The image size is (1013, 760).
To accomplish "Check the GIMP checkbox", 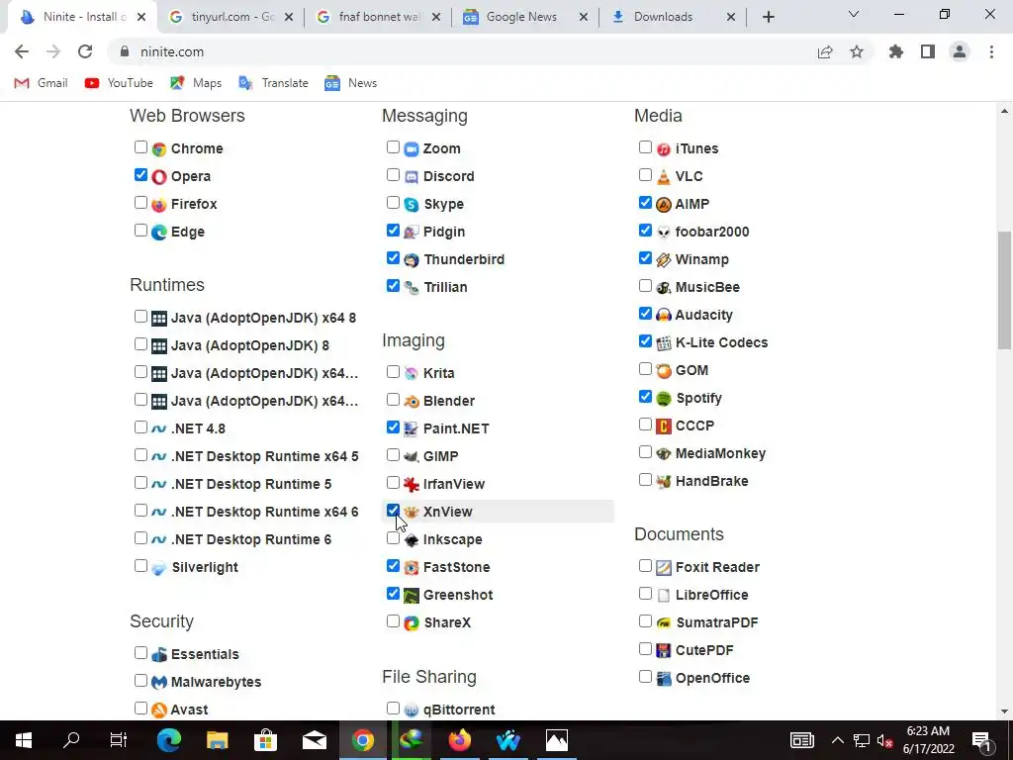I will click(x=393, y=455).
